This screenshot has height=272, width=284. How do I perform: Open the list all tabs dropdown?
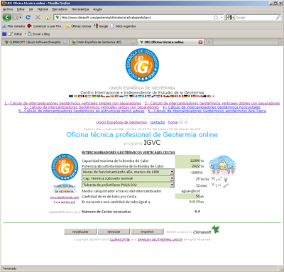point(280,42)
